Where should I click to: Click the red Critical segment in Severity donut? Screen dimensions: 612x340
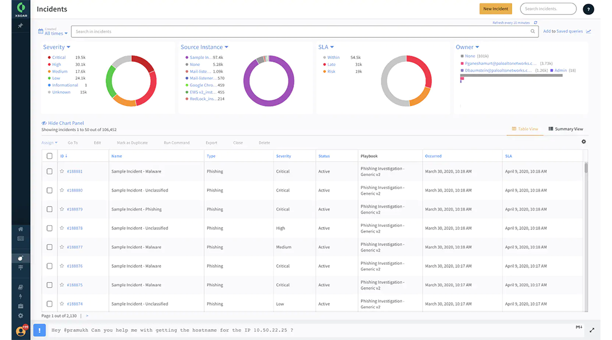tap(142, 62)
